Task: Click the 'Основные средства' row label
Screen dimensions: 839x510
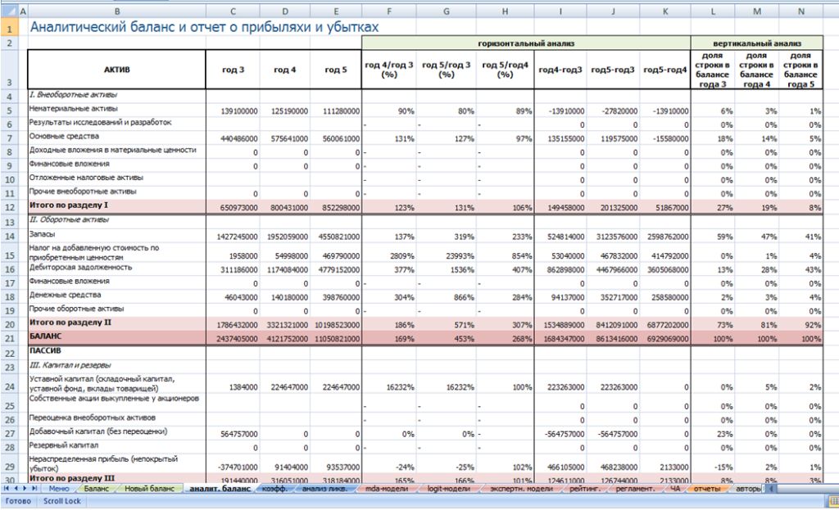Action: click(x=64, y=137)
